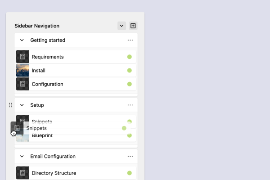Collapse the Setup section
Screen dimensions: 270x180
(22, 105)
